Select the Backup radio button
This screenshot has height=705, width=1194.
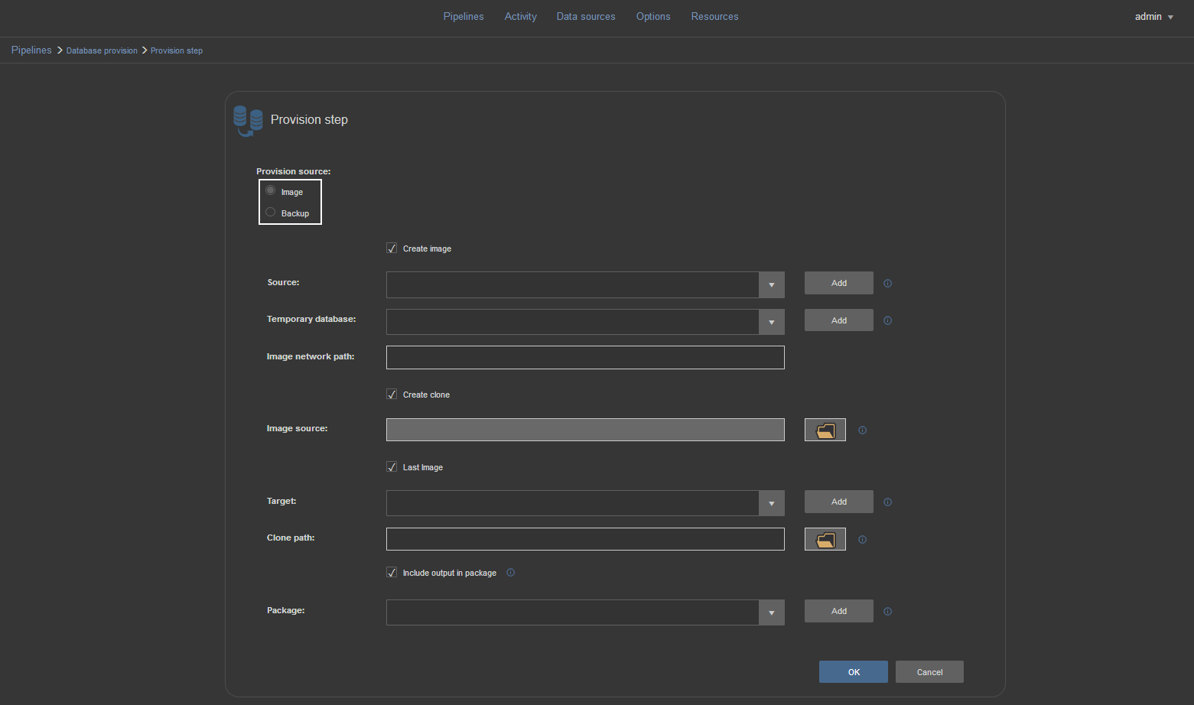point(271,213)
